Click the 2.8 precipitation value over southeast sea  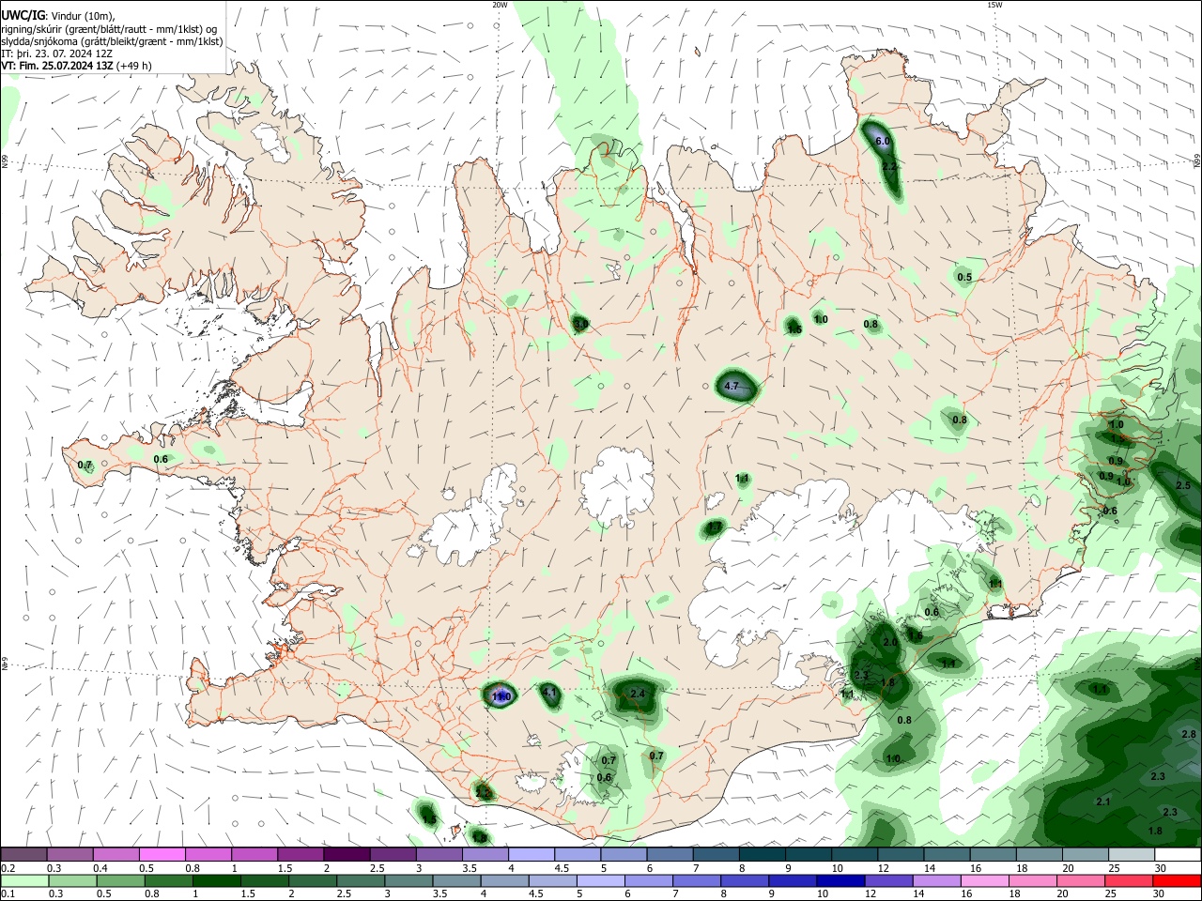coord(1189,734)
